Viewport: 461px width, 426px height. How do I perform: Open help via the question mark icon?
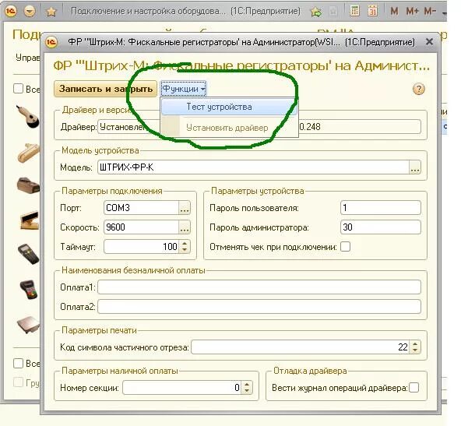coord(419,89)
